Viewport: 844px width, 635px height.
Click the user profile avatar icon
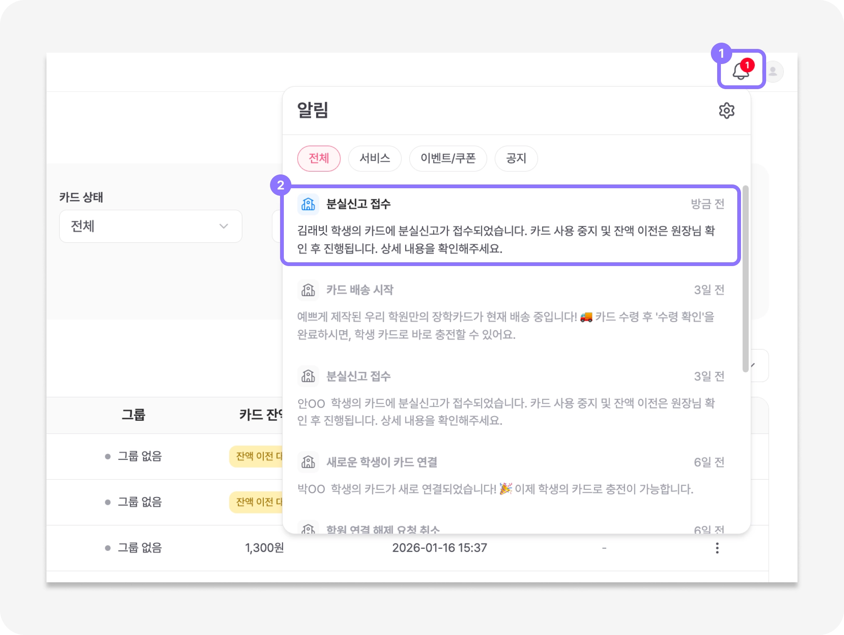pos(773,72)
